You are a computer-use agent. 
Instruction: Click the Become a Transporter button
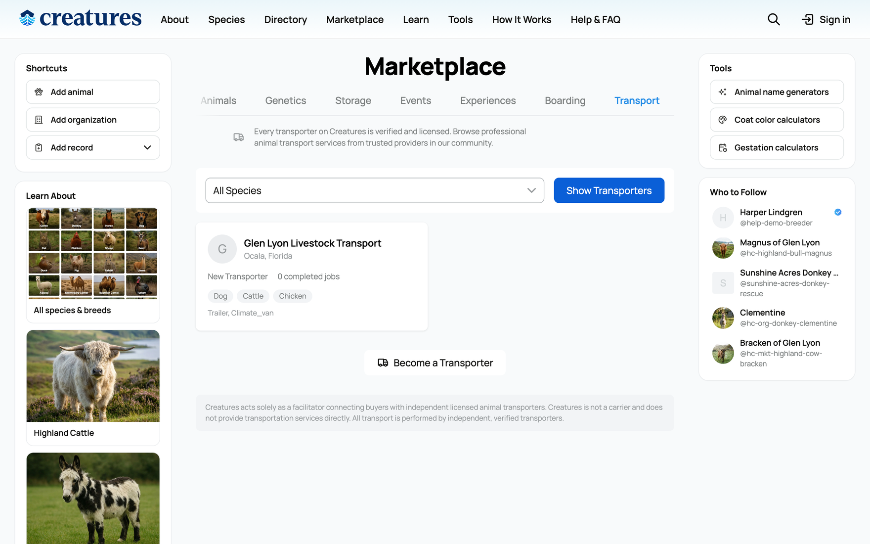(x=435, y=363)
